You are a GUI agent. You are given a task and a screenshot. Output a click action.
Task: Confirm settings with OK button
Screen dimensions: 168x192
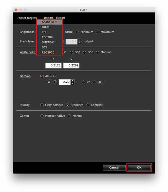[x=139, y=167]
